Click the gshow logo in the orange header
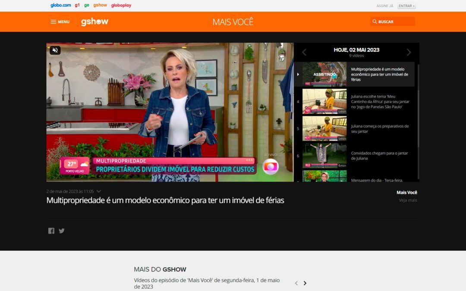This screenshot has height=291, width=466. coord(94,22)
